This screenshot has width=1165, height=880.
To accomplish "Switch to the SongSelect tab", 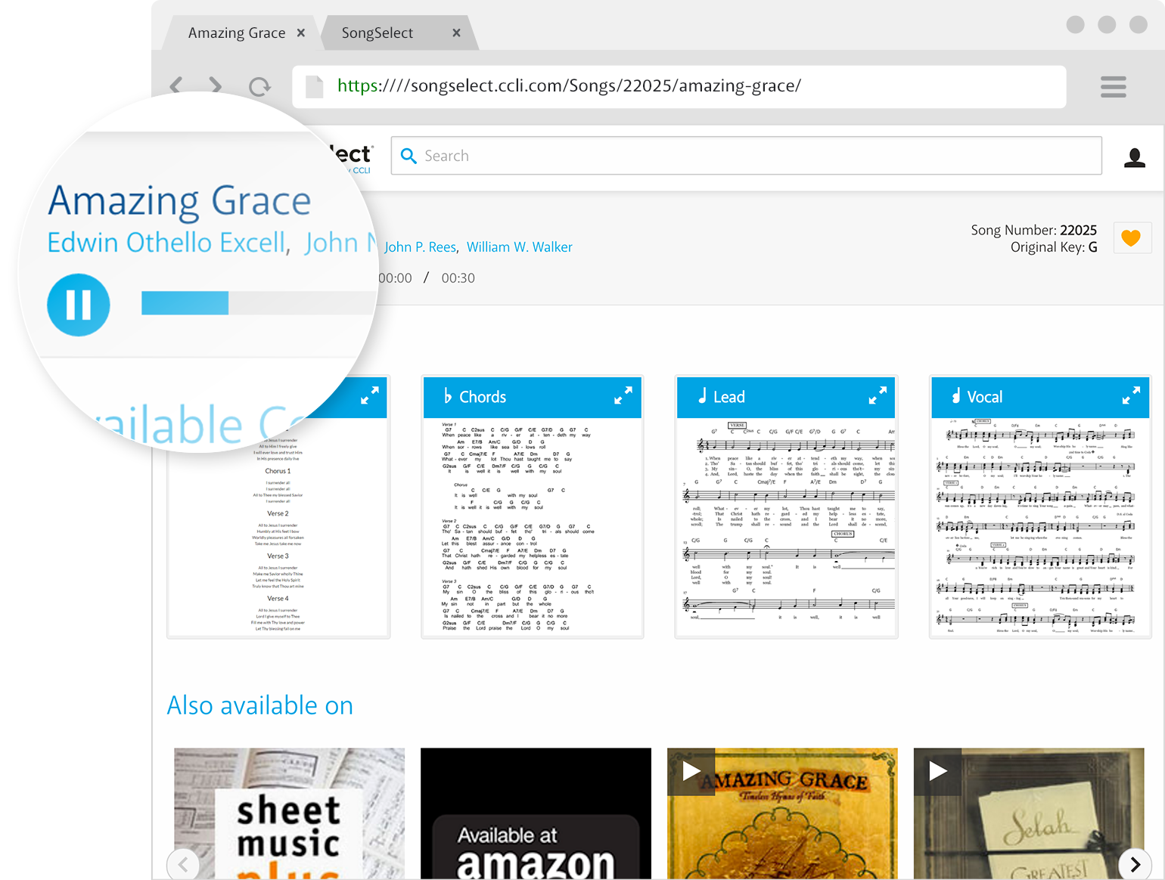I will tap(377, 33).
